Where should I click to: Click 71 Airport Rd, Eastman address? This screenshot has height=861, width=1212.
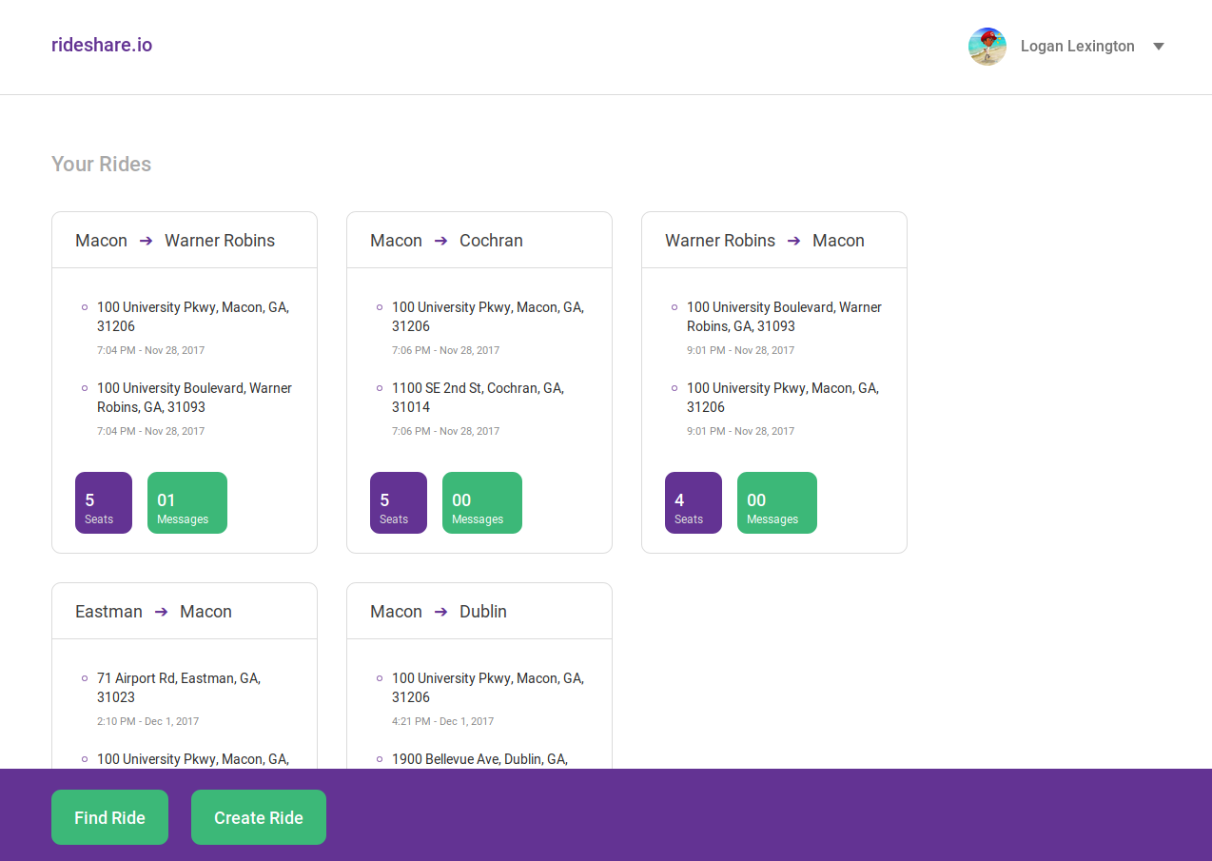click(x=179, y=688)
